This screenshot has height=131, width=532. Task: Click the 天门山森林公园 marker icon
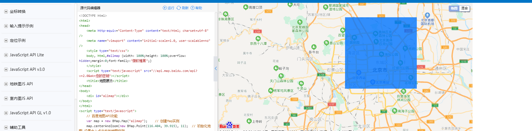tap(281, 76)
